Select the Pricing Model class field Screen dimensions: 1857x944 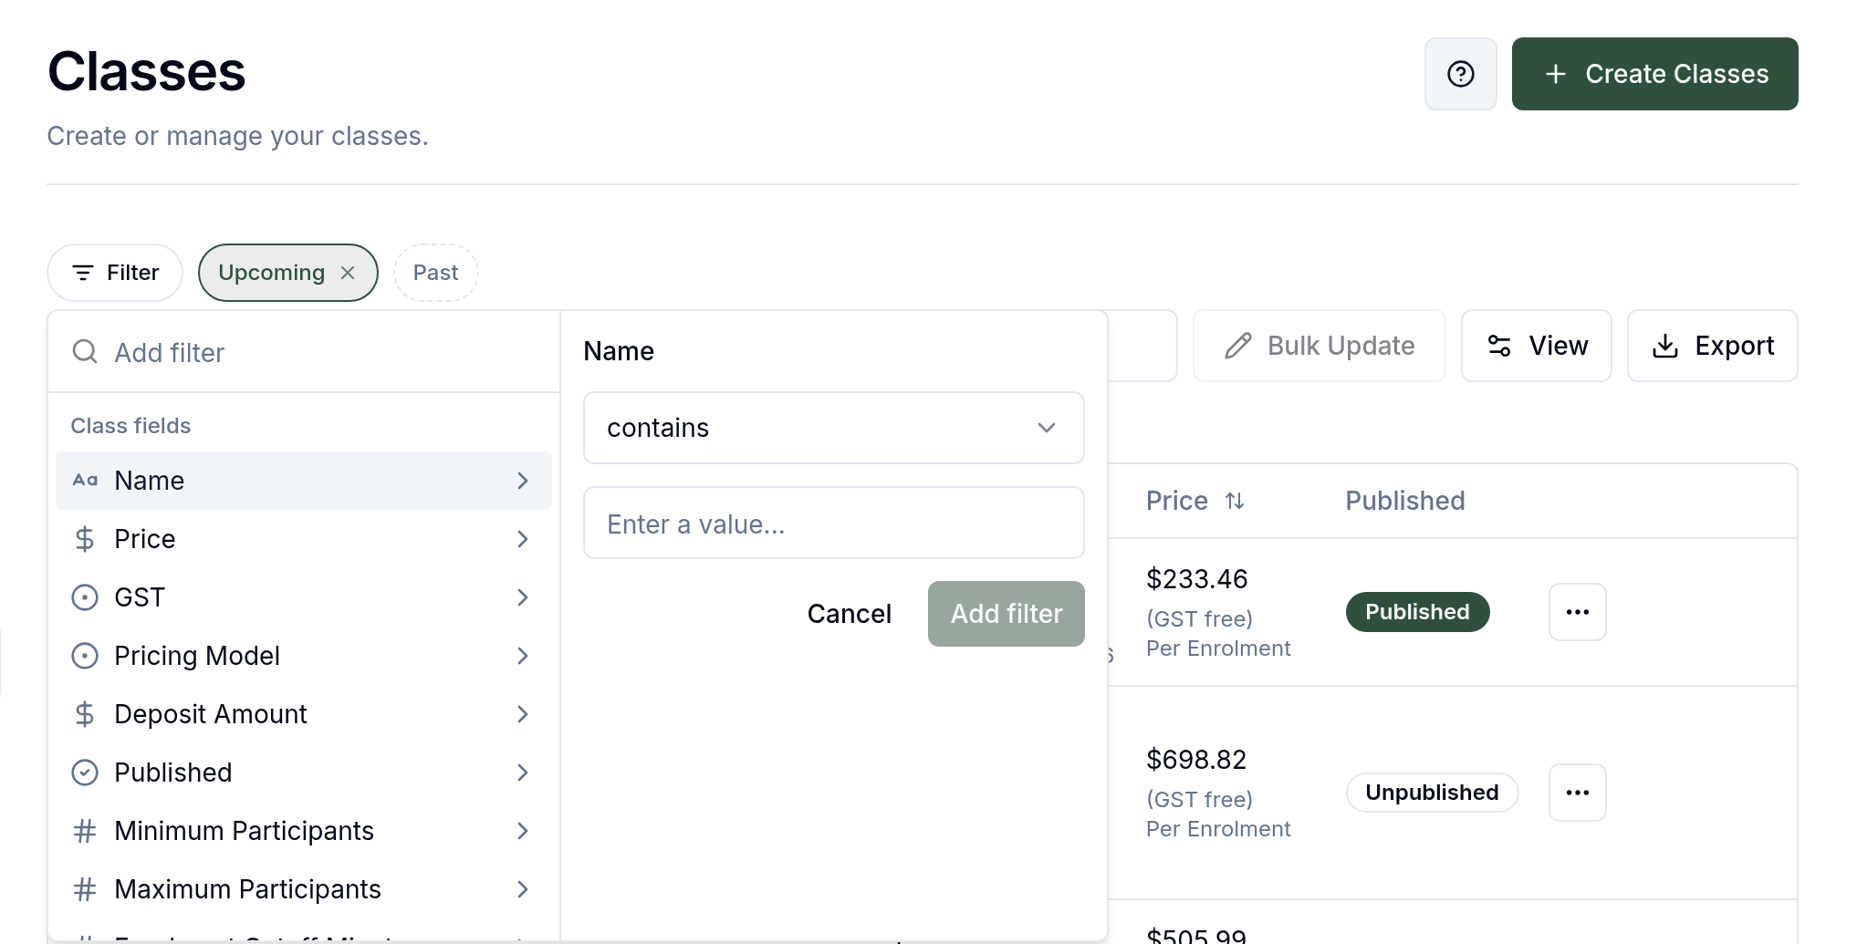(304, 656)
